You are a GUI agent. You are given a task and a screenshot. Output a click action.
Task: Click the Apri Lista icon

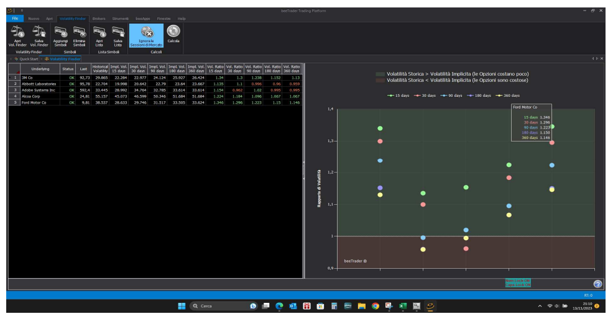(99, 36)
